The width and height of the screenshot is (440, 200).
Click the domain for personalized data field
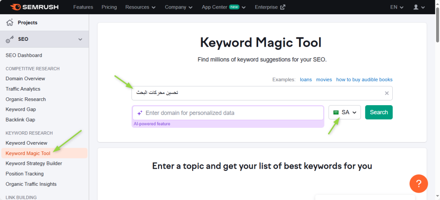[232, 113]
